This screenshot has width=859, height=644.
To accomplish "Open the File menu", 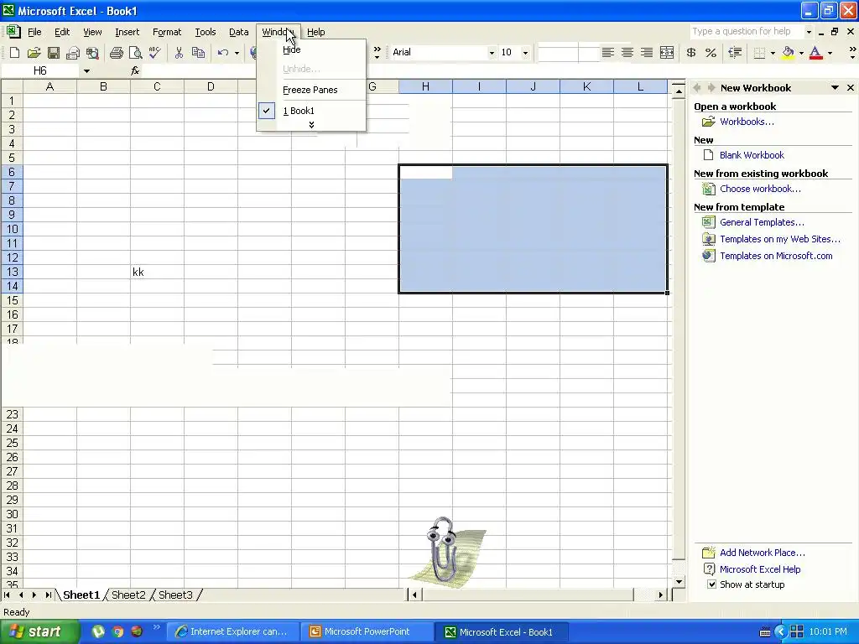I will pyautogui.click(x=34, y=32).
